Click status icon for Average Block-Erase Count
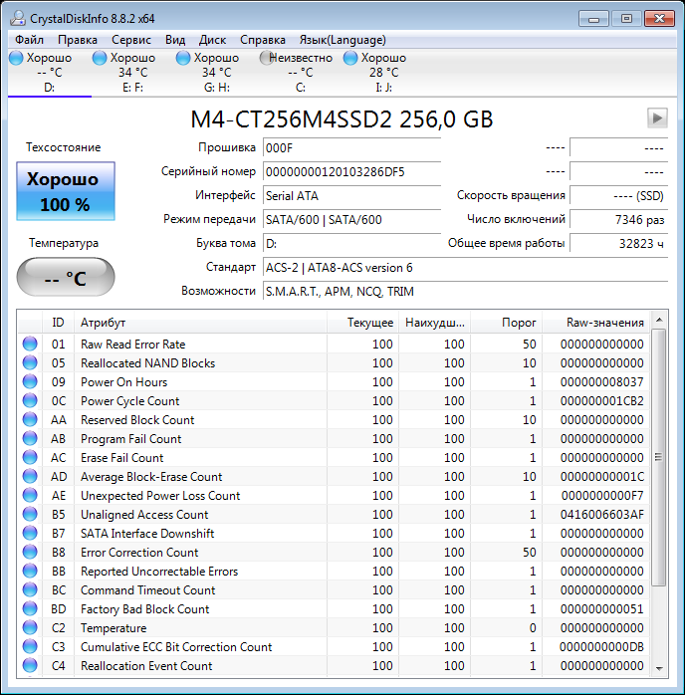 coord(30,476)
